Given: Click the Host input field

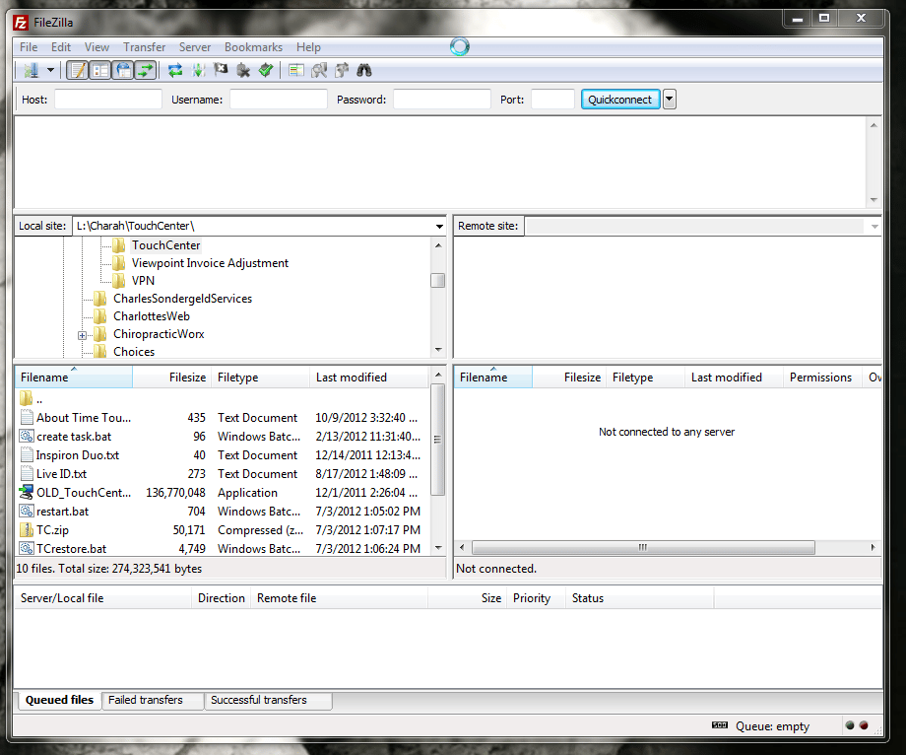Looking at the screenshot, I should [108, 100].
